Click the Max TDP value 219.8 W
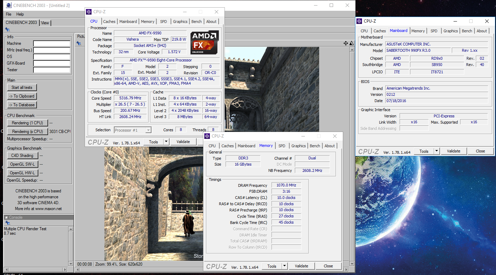 179,40
